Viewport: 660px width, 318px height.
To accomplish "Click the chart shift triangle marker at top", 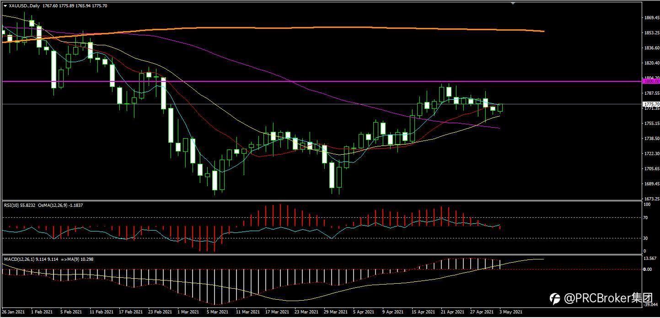I will pyautogui.click(x=513, y=3).
